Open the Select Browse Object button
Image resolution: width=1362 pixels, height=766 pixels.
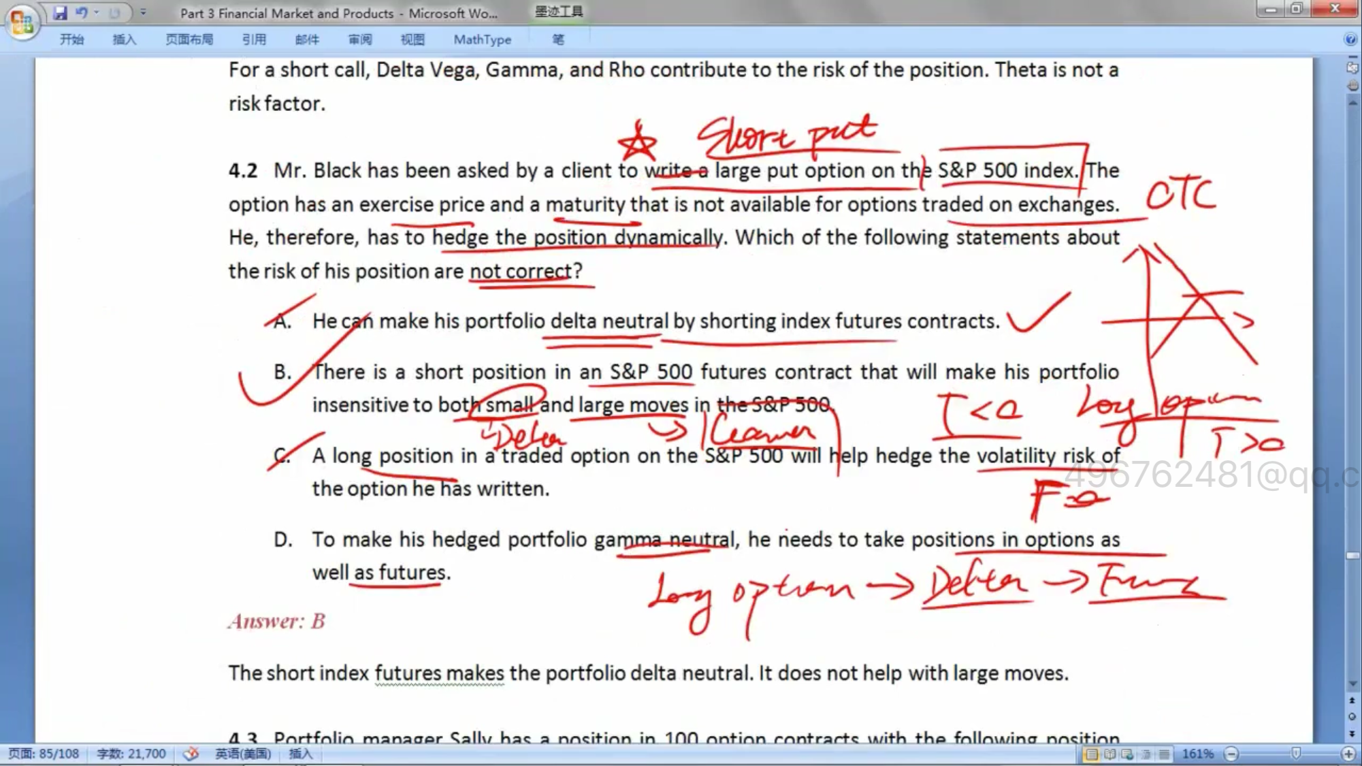[x=1352, y=716]
